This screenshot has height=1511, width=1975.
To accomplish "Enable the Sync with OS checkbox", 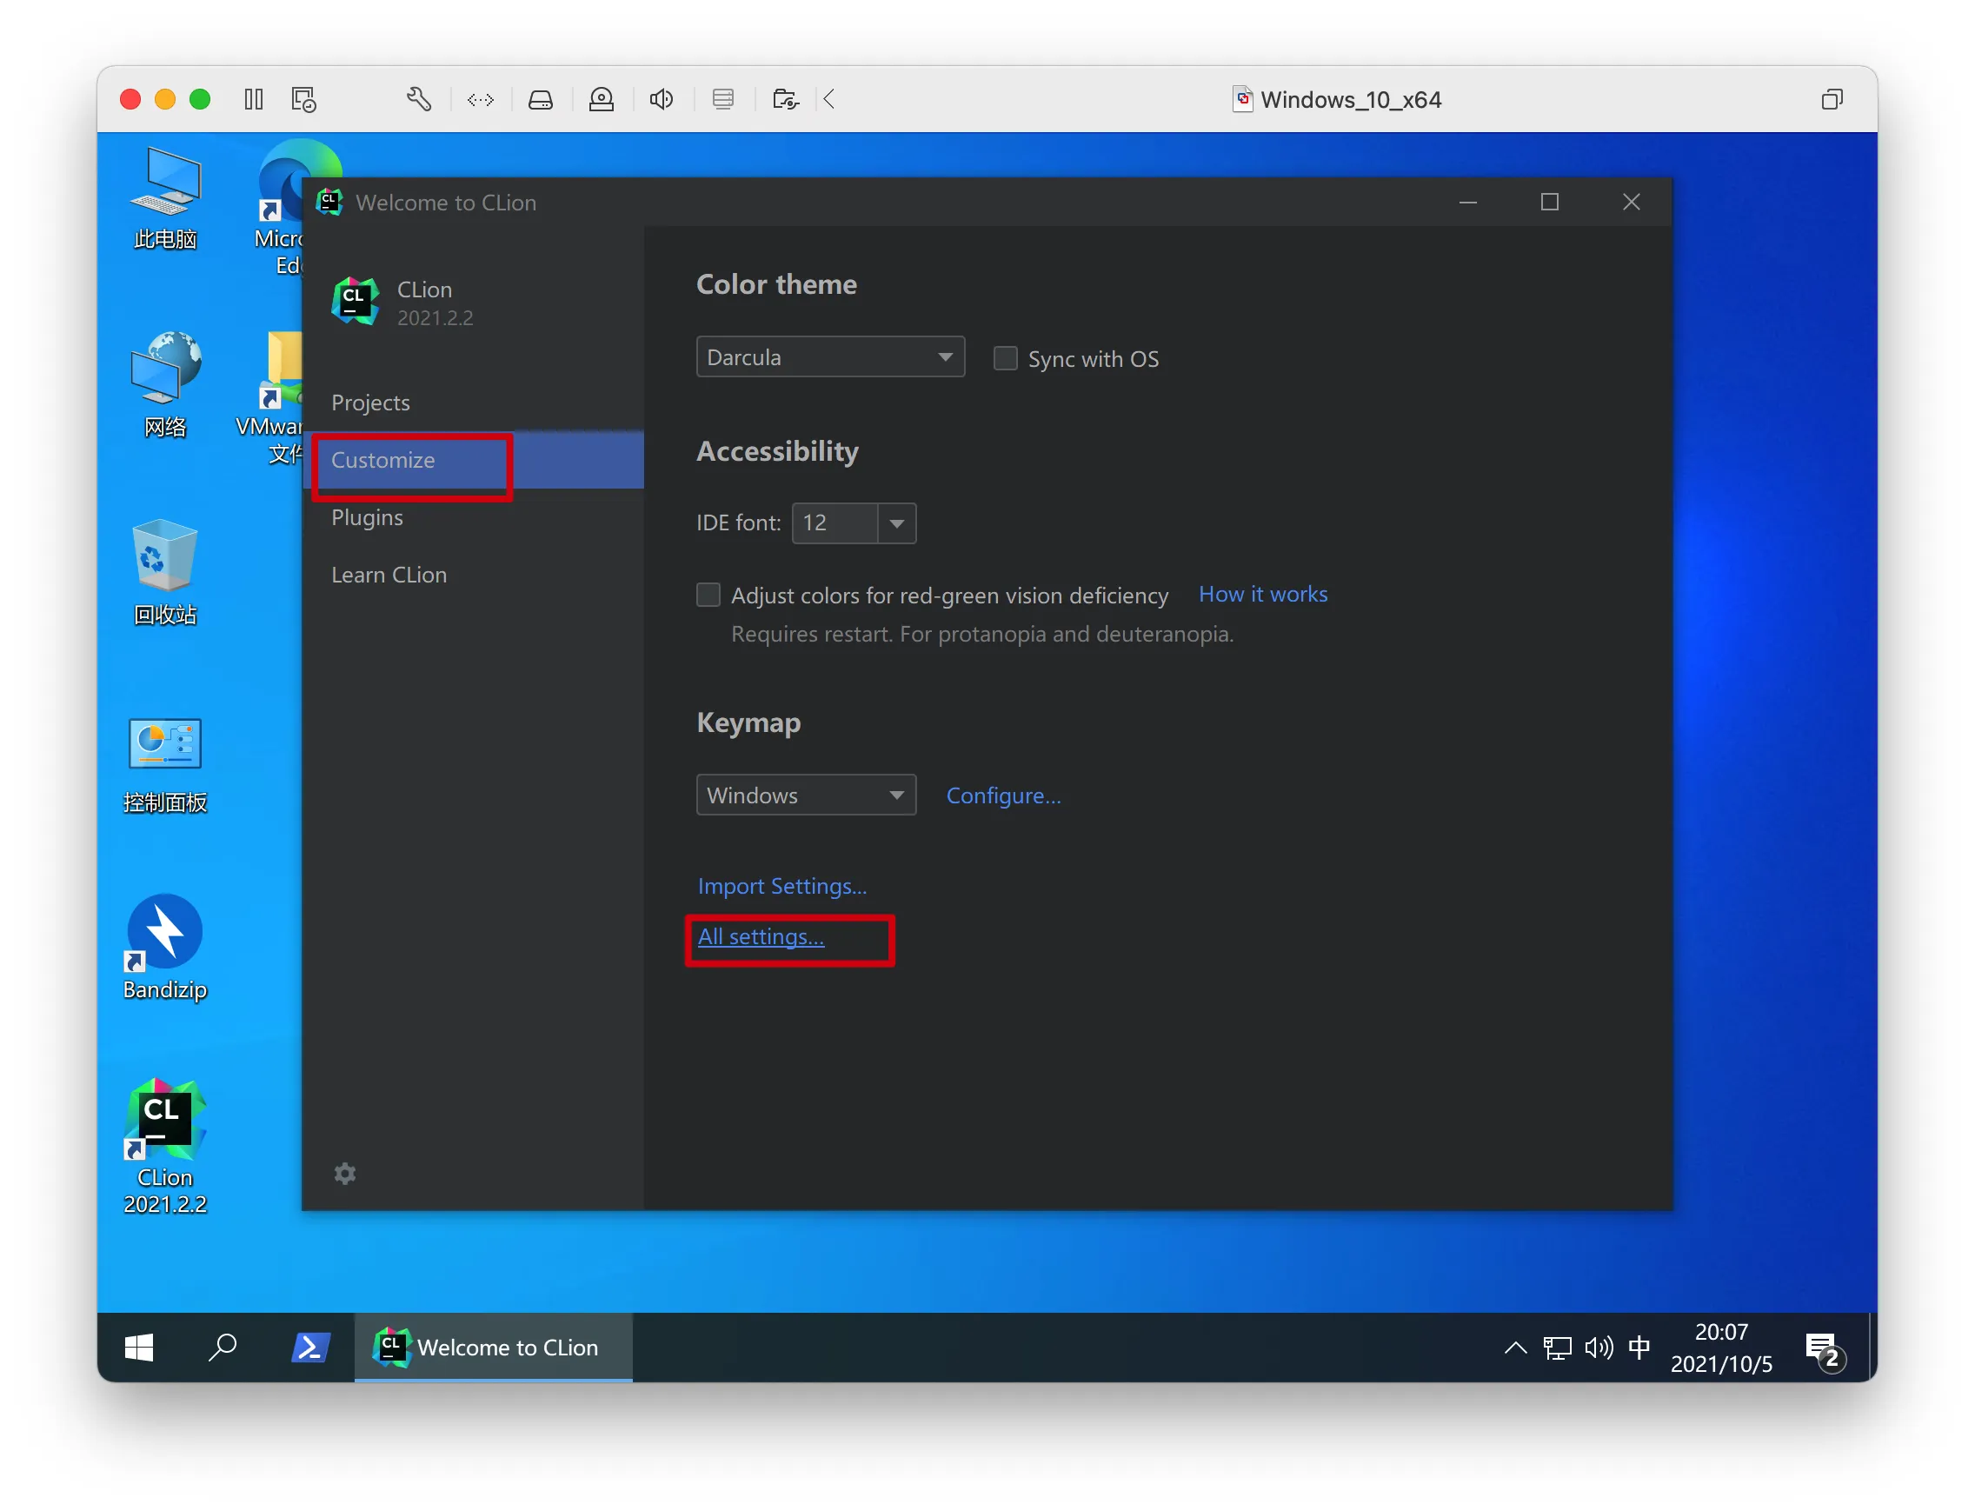I will coord(1005,358).
